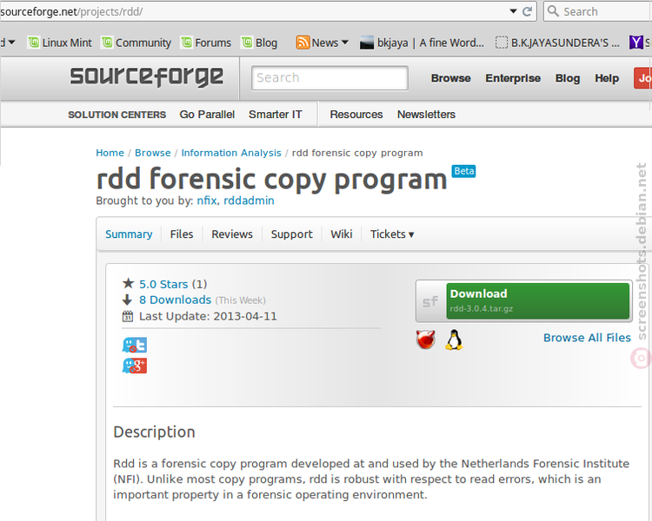Click the SOLUTION CENTERS label
Viewport: 652px width, 521px height.
pyautogui.click(x=116, y=115)
